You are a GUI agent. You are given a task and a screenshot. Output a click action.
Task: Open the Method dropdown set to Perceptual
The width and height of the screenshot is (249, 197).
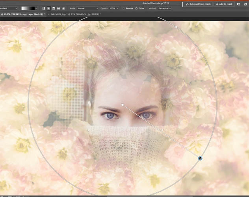tap(165, 8)
